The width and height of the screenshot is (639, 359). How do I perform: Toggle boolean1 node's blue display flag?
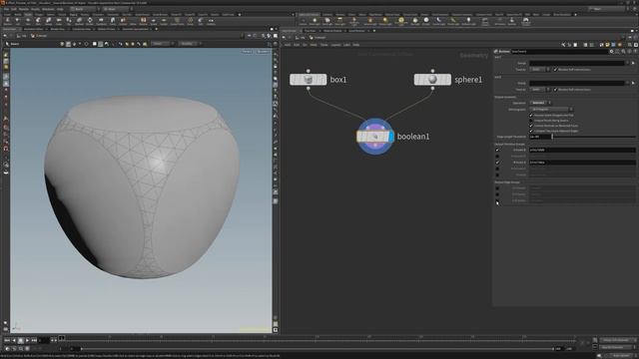click(x=391, y=137)
